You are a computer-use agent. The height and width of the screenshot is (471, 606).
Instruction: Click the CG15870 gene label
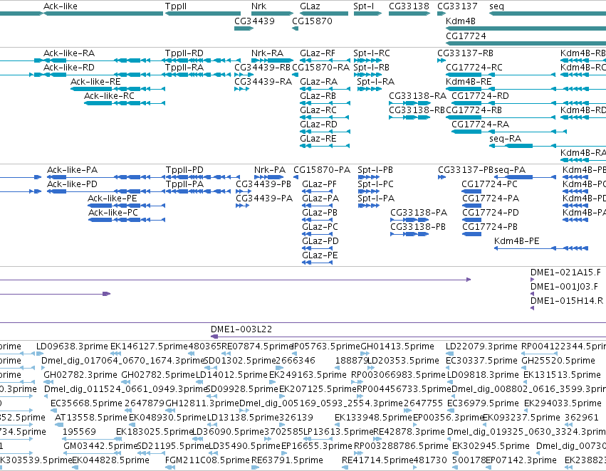[x=313, y=21]
